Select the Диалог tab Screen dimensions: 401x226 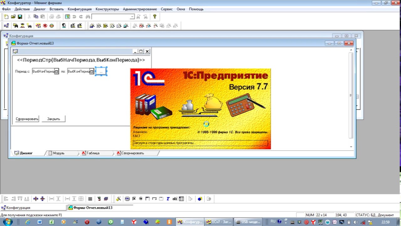click(26, 153)
